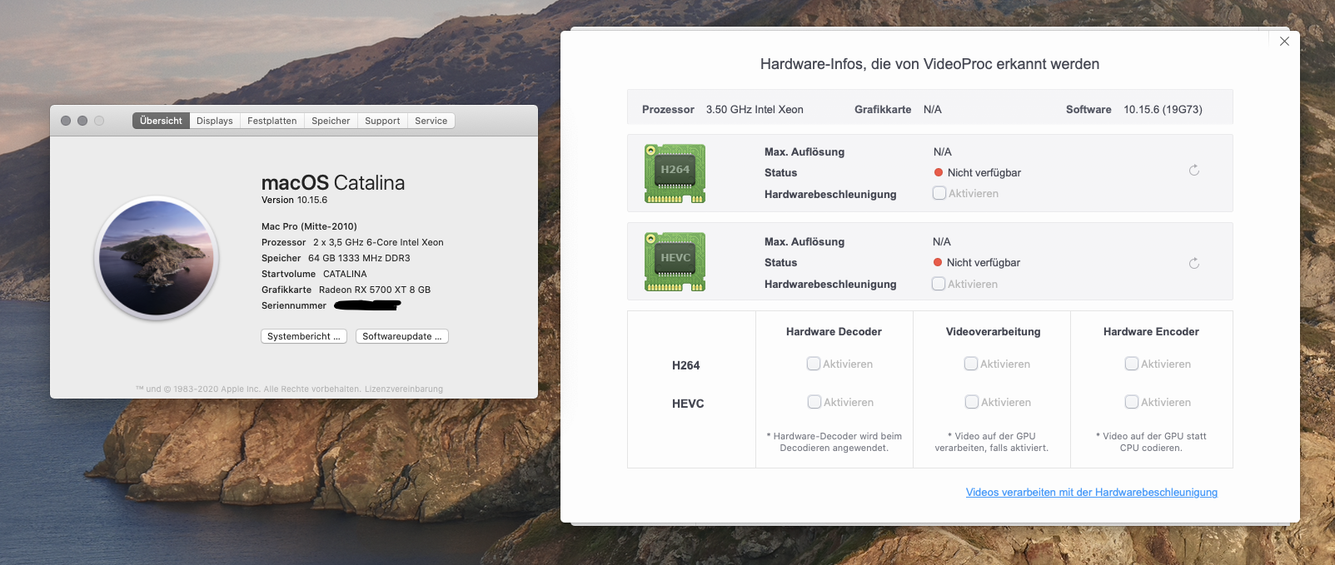Enable H264 hardware acceleration checkbox
This screenshot has height=565, width=1335.
939,193
